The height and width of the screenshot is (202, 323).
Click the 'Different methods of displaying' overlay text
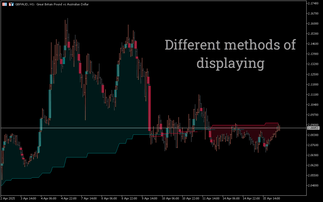pyautogui.click(x=230, y=54)
